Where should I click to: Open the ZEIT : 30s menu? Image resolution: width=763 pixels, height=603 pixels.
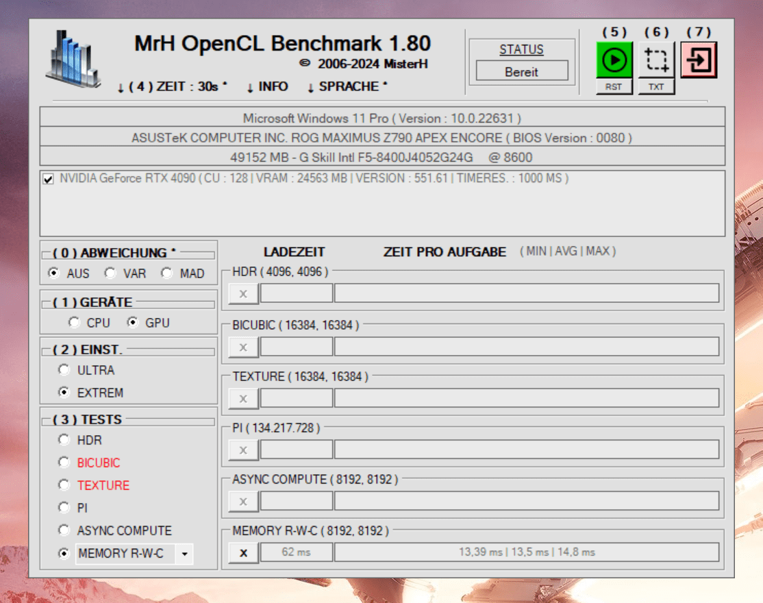[173, 86]
